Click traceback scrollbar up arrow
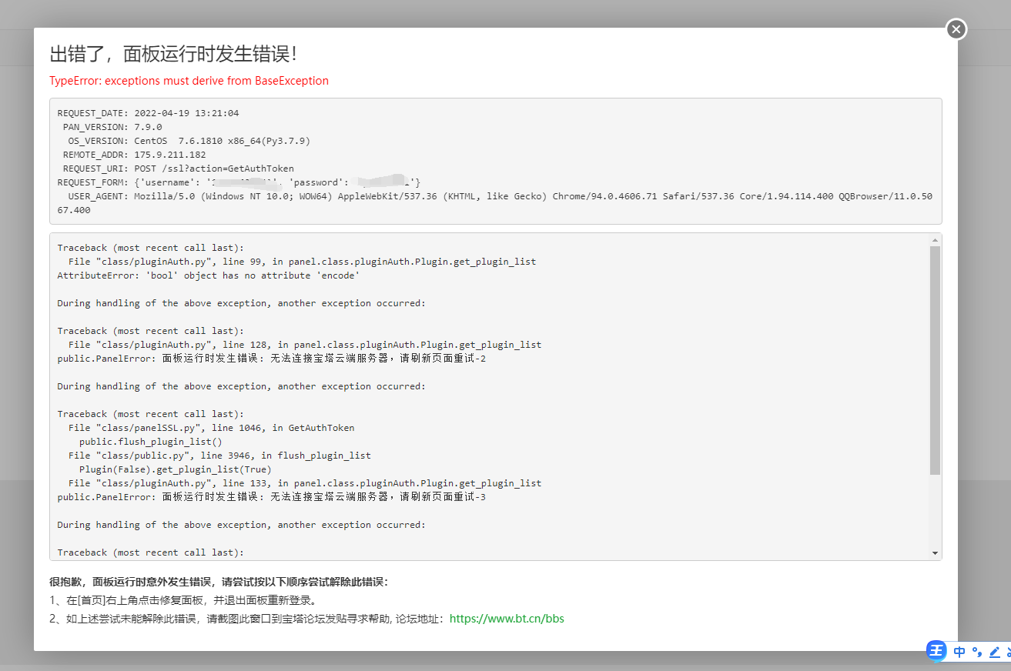The image size is (1011, 671). [935, 240]
